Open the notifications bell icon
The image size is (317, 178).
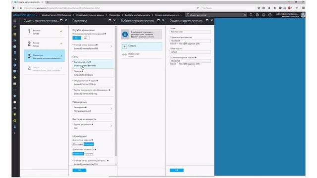click(x=251, y=15)
